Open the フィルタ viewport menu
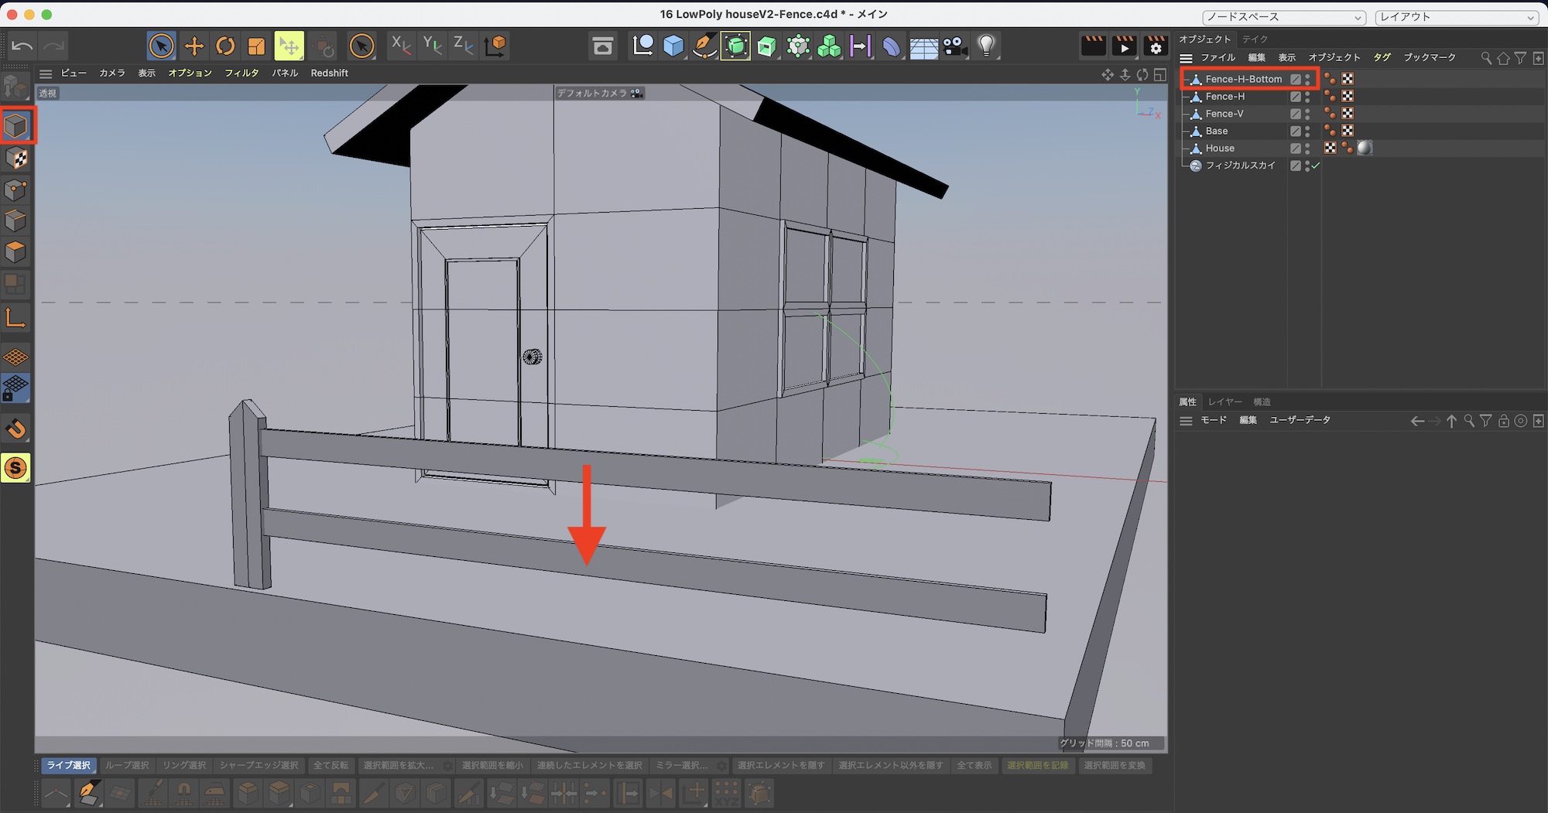The height and width of the screenshot is (813, 1548). coord(241,73)
